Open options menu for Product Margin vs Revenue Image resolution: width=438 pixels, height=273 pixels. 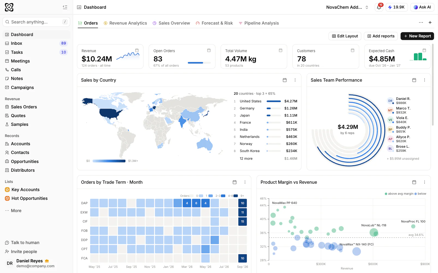425,182
